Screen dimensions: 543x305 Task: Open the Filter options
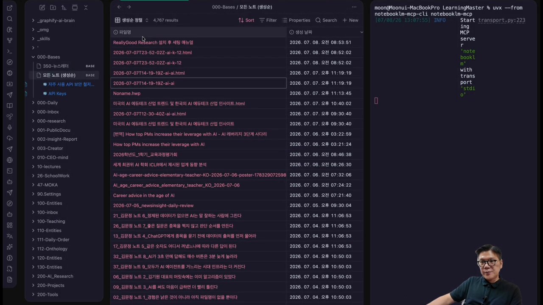coord(268,20)
